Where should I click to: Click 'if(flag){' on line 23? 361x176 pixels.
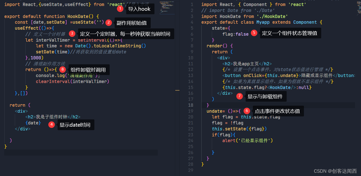(x=224, y=135)
